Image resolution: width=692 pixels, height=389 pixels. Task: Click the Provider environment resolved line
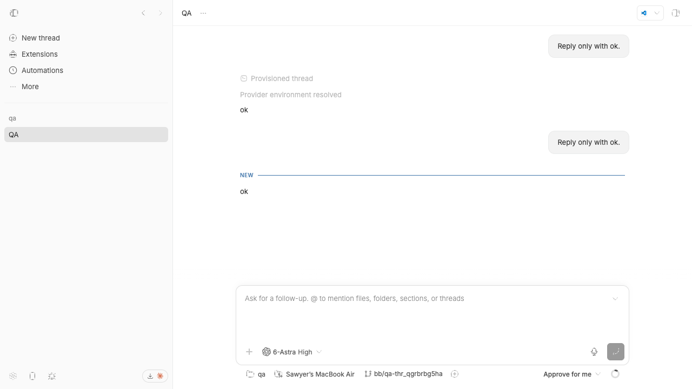tap(291, 95)
